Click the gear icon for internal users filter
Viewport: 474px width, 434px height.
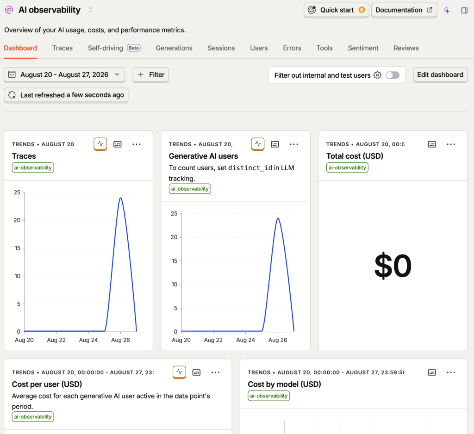[378, 75]
